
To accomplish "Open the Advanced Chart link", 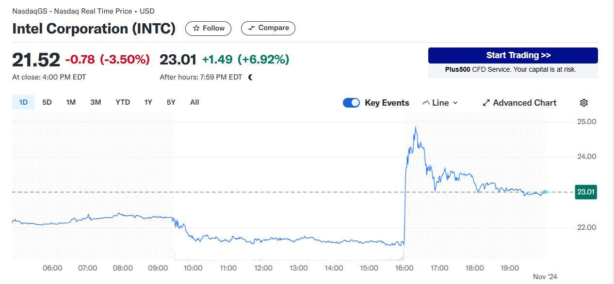I will (524, 103).
